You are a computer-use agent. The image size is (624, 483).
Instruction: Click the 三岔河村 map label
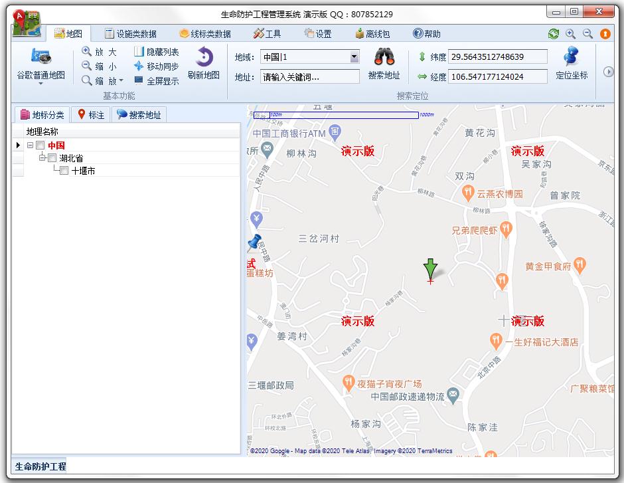(x=319, y=239)
